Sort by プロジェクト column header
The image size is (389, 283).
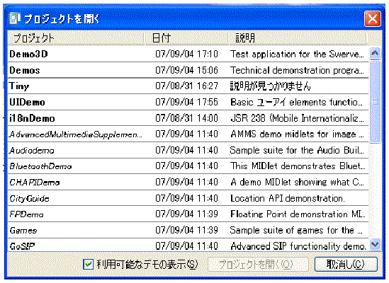pos(76,38)
